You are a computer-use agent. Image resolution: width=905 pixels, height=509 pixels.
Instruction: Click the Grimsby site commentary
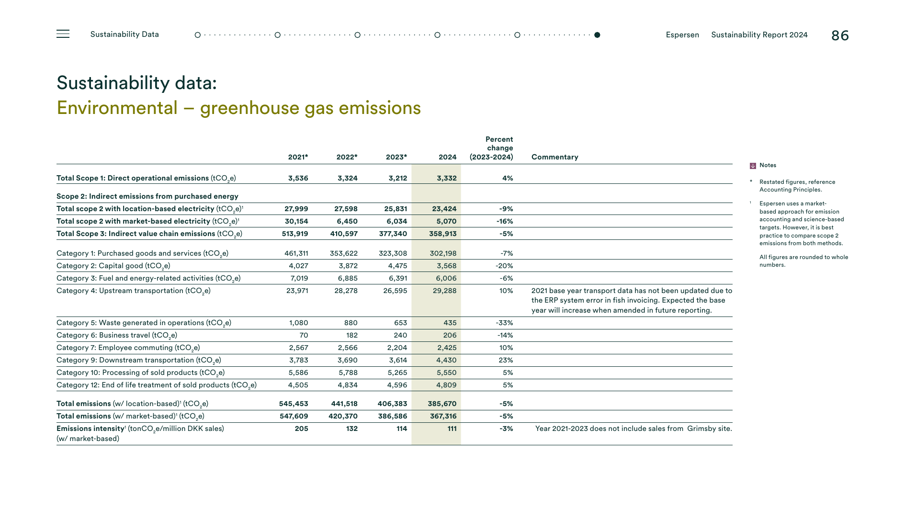633,429
